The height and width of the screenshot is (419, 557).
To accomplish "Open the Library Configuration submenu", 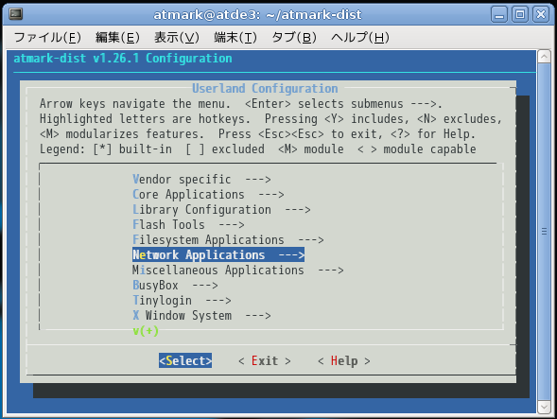I will pos(221,210).
